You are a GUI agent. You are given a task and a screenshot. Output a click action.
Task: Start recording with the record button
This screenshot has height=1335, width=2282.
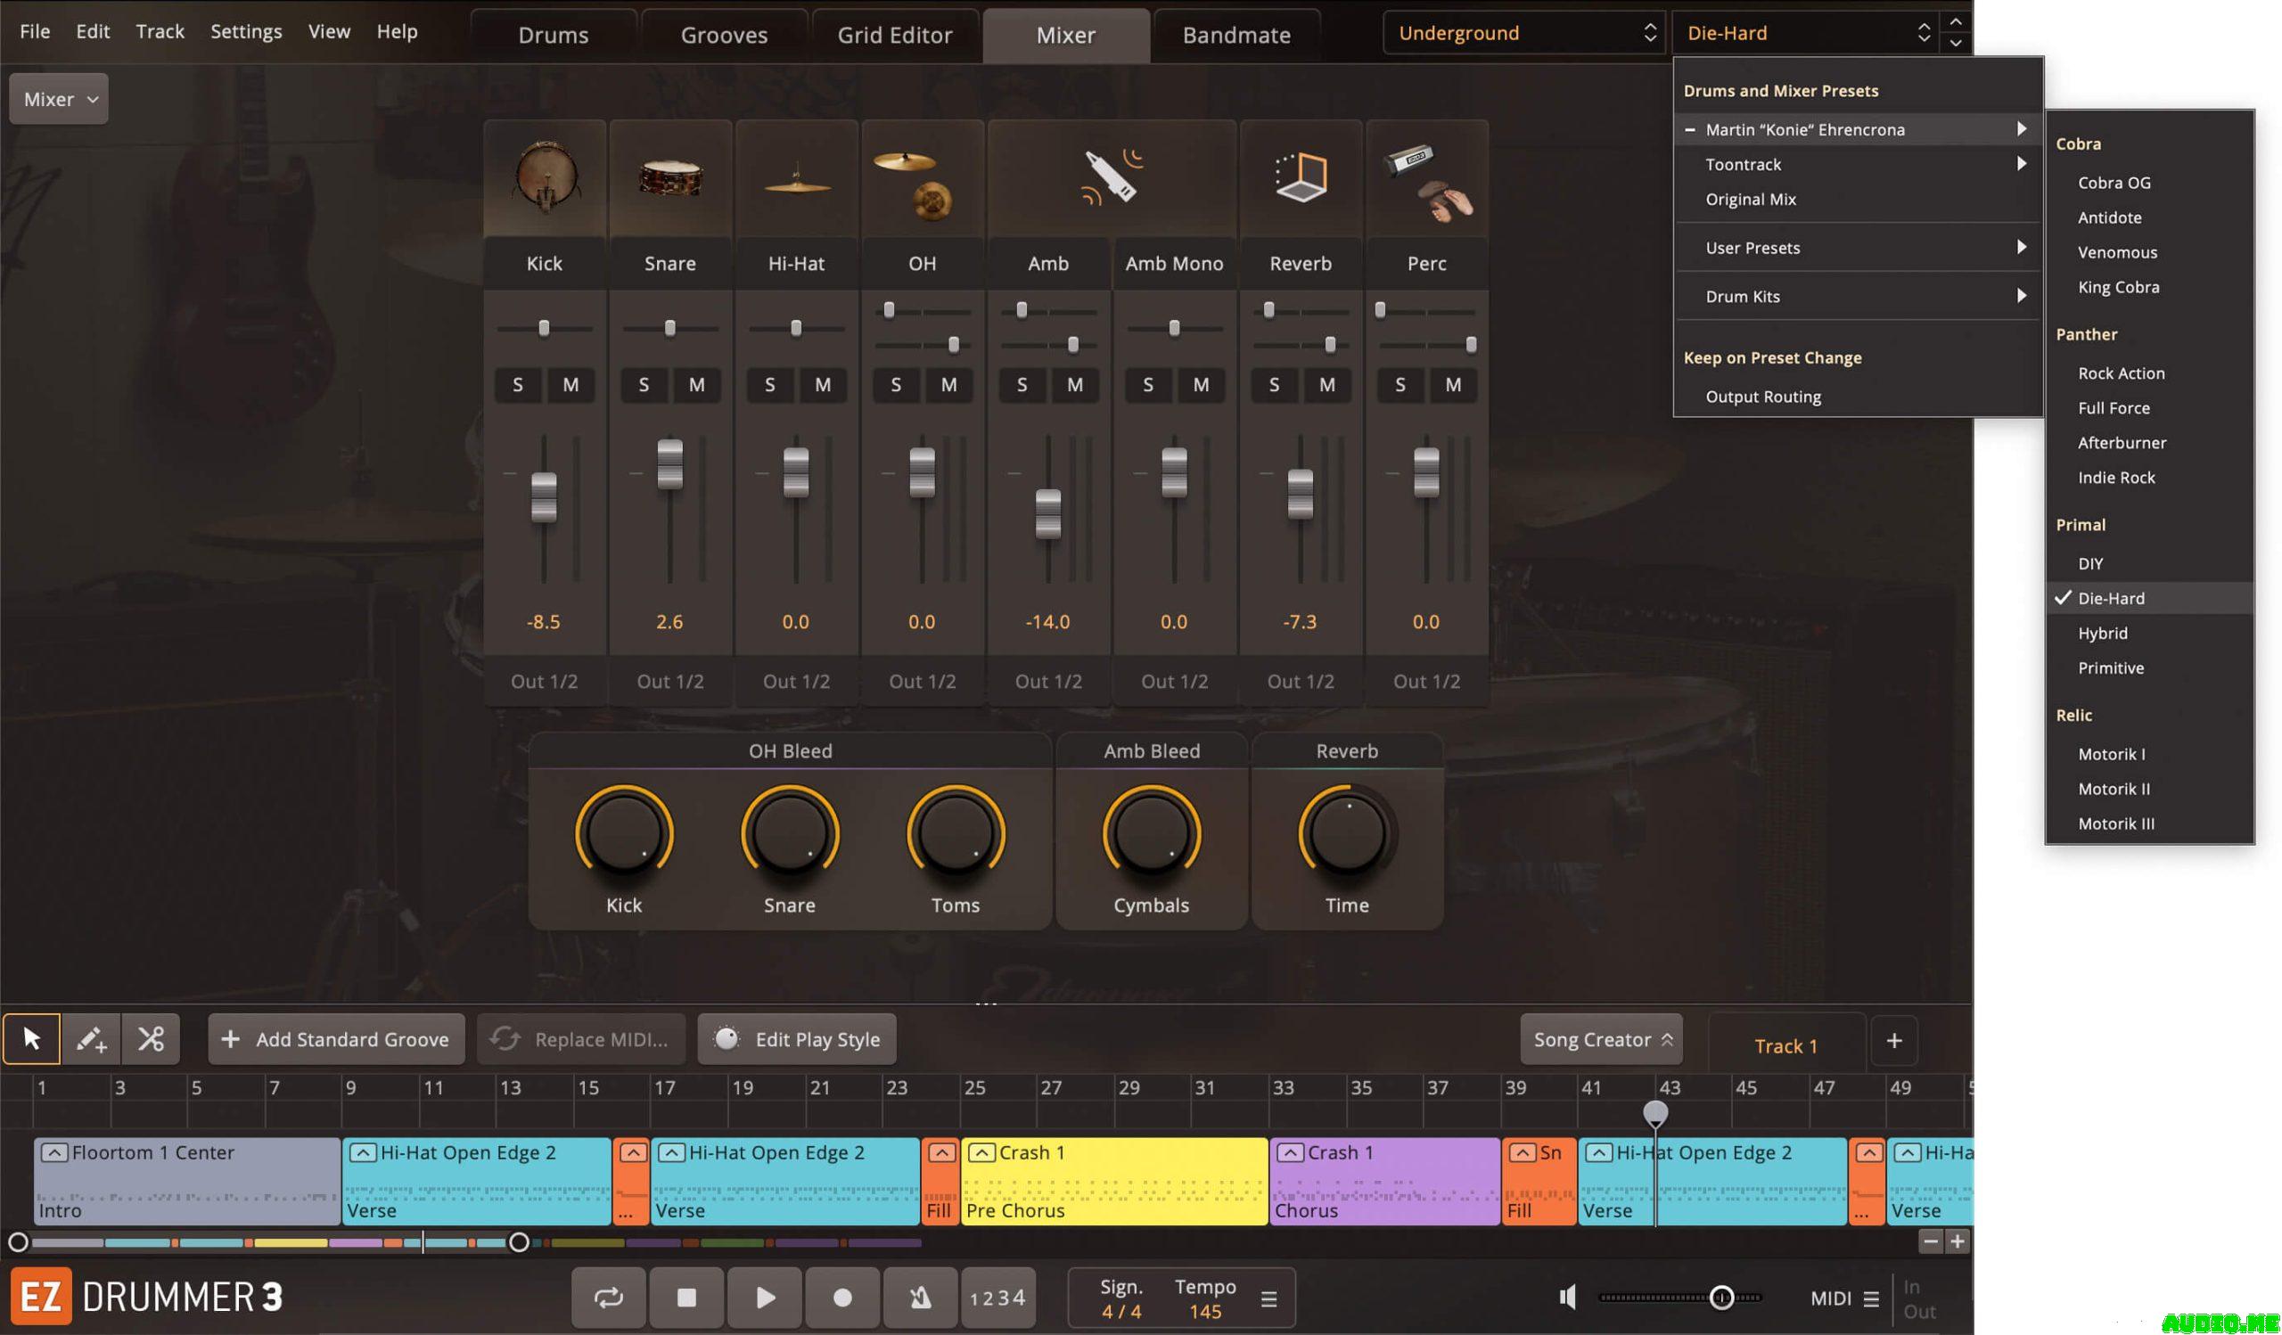tap(842, 1298)
